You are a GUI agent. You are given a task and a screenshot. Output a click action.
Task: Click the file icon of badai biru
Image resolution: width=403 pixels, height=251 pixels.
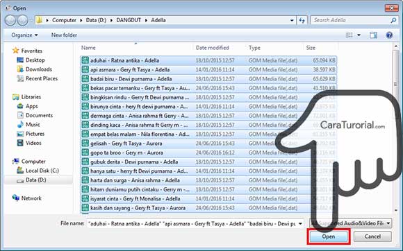(85, 79)
